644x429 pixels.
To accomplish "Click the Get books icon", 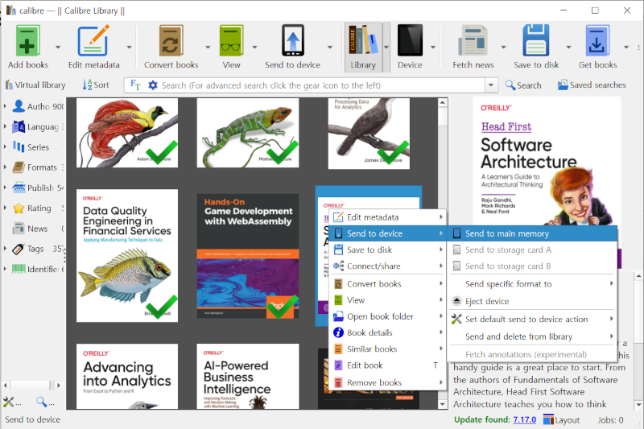I will (x=597, y=40).
